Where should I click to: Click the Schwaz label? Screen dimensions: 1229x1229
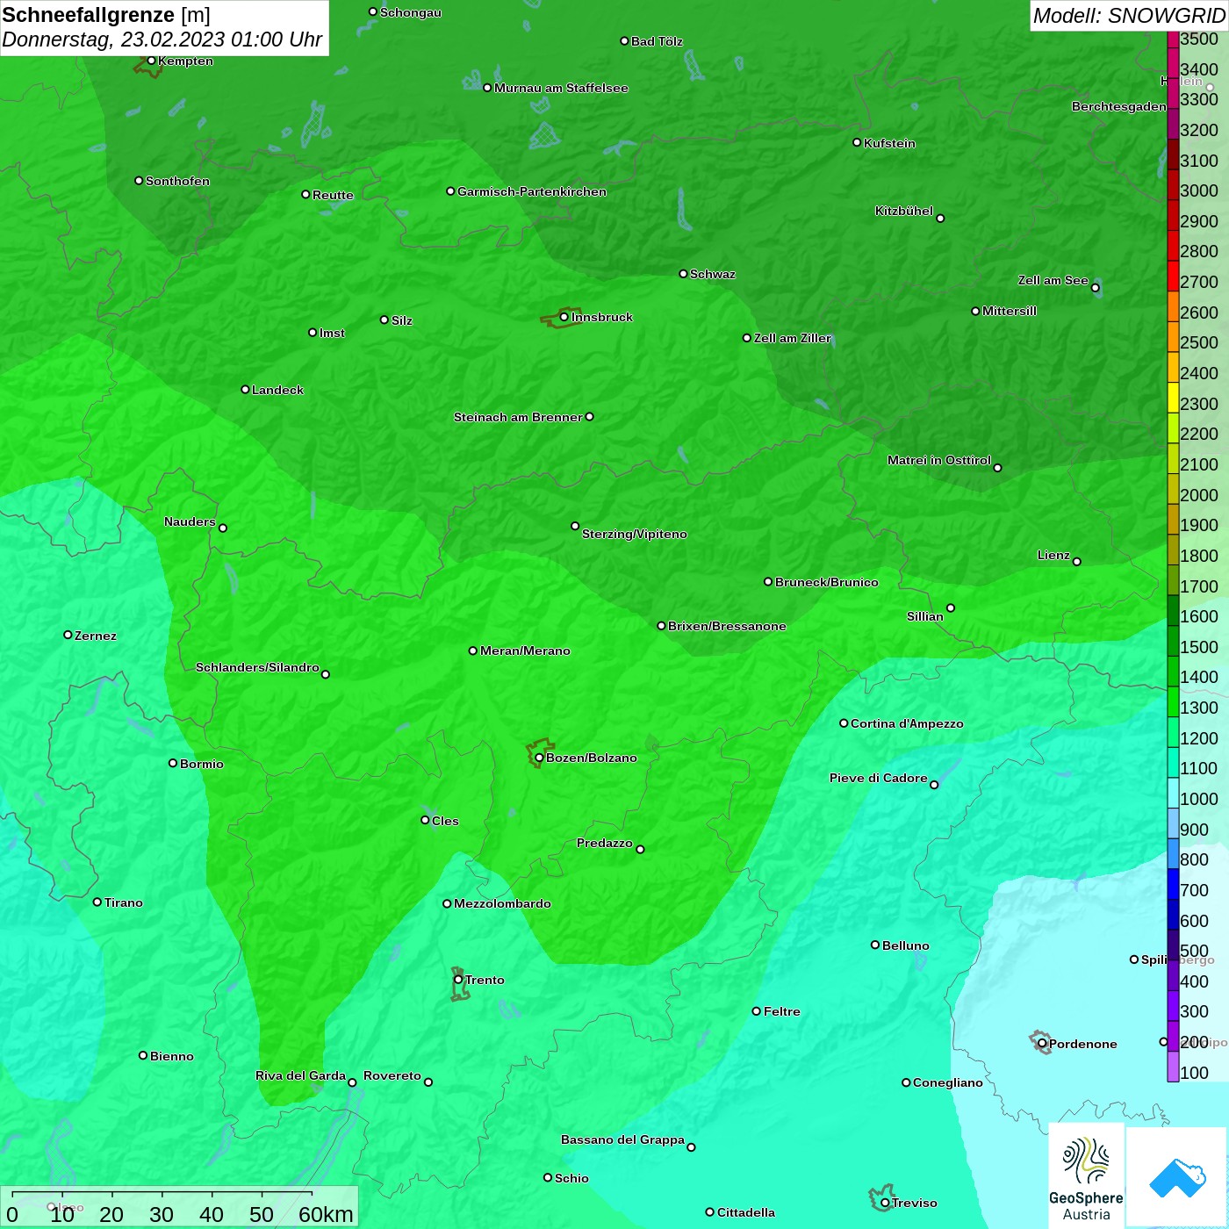coord(713,274)
